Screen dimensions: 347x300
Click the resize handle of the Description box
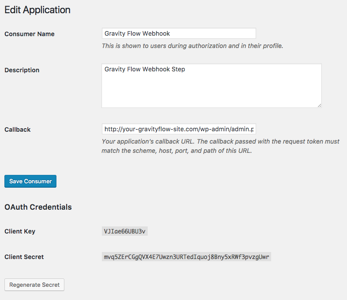coord(319,105)
